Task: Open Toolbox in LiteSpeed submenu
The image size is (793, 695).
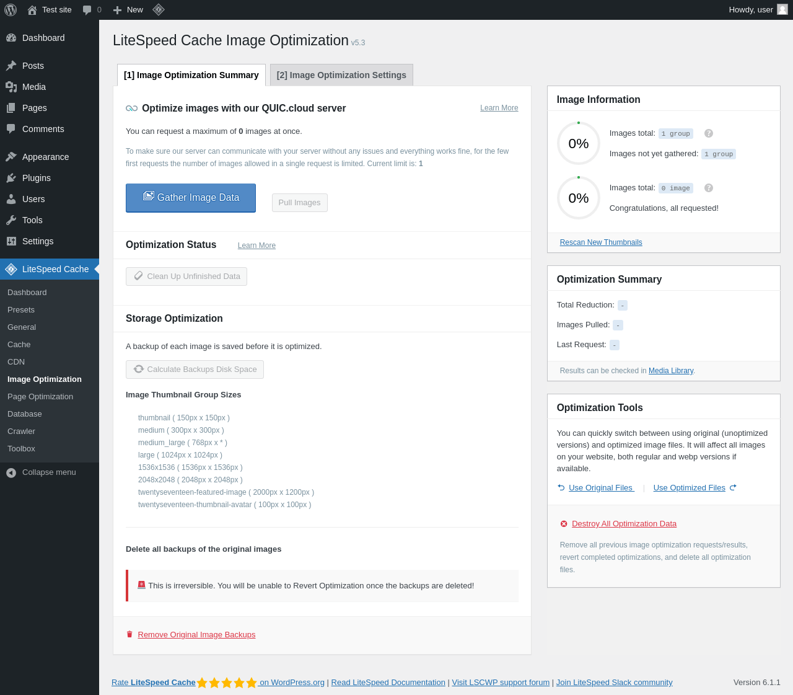Action: pyautogui.click(x=22, y=449)
